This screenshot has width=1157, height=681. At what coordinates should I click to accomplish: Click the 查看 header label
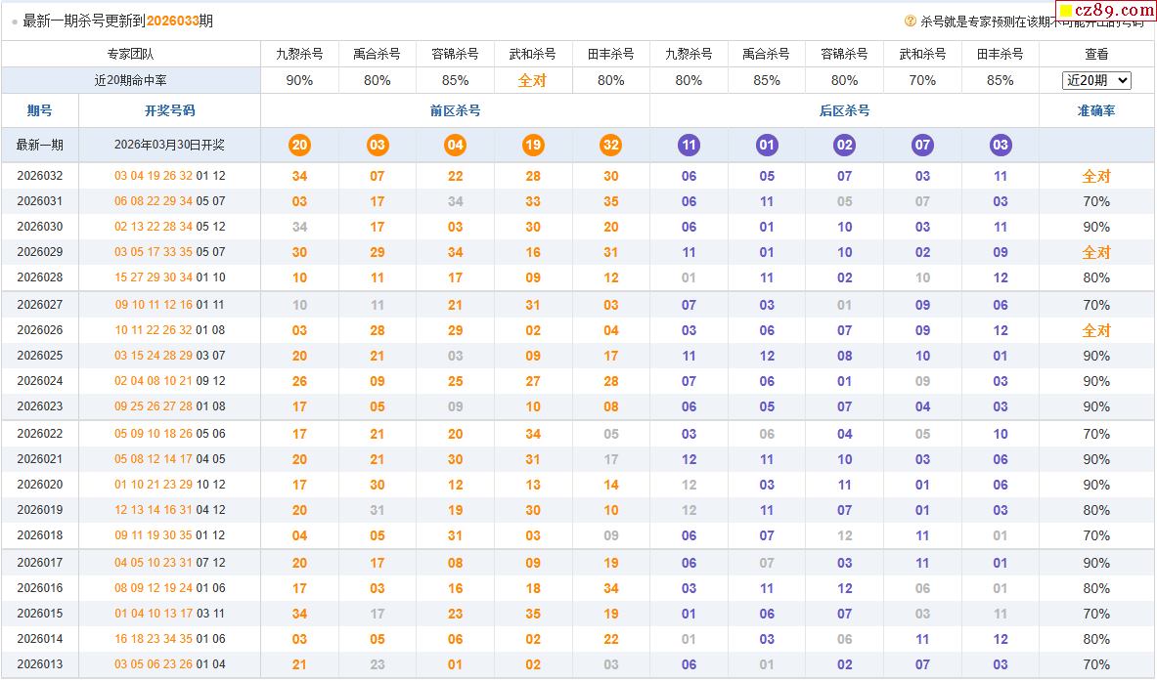pyautogui.click(x=1096, y=54)
